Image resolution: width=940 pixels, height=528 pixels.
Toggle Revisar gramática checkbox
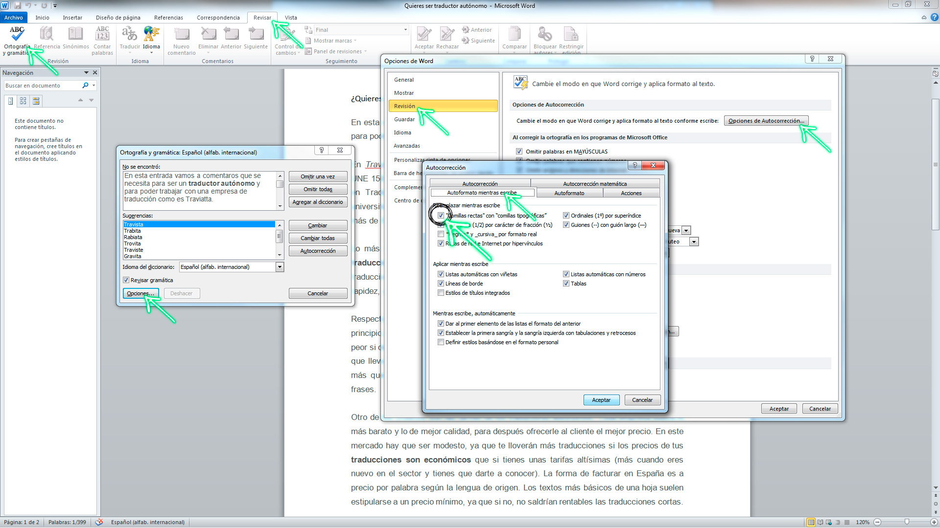point(126,280)
